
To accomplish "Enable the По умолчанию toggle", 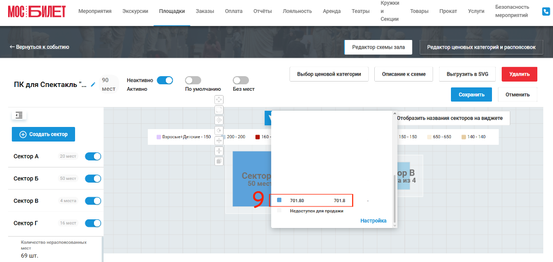I will (193, 80).
